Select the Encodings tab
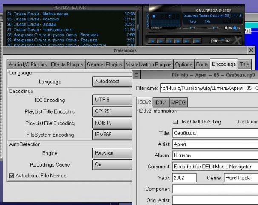258x205 pixels. (x=224, y=64)
